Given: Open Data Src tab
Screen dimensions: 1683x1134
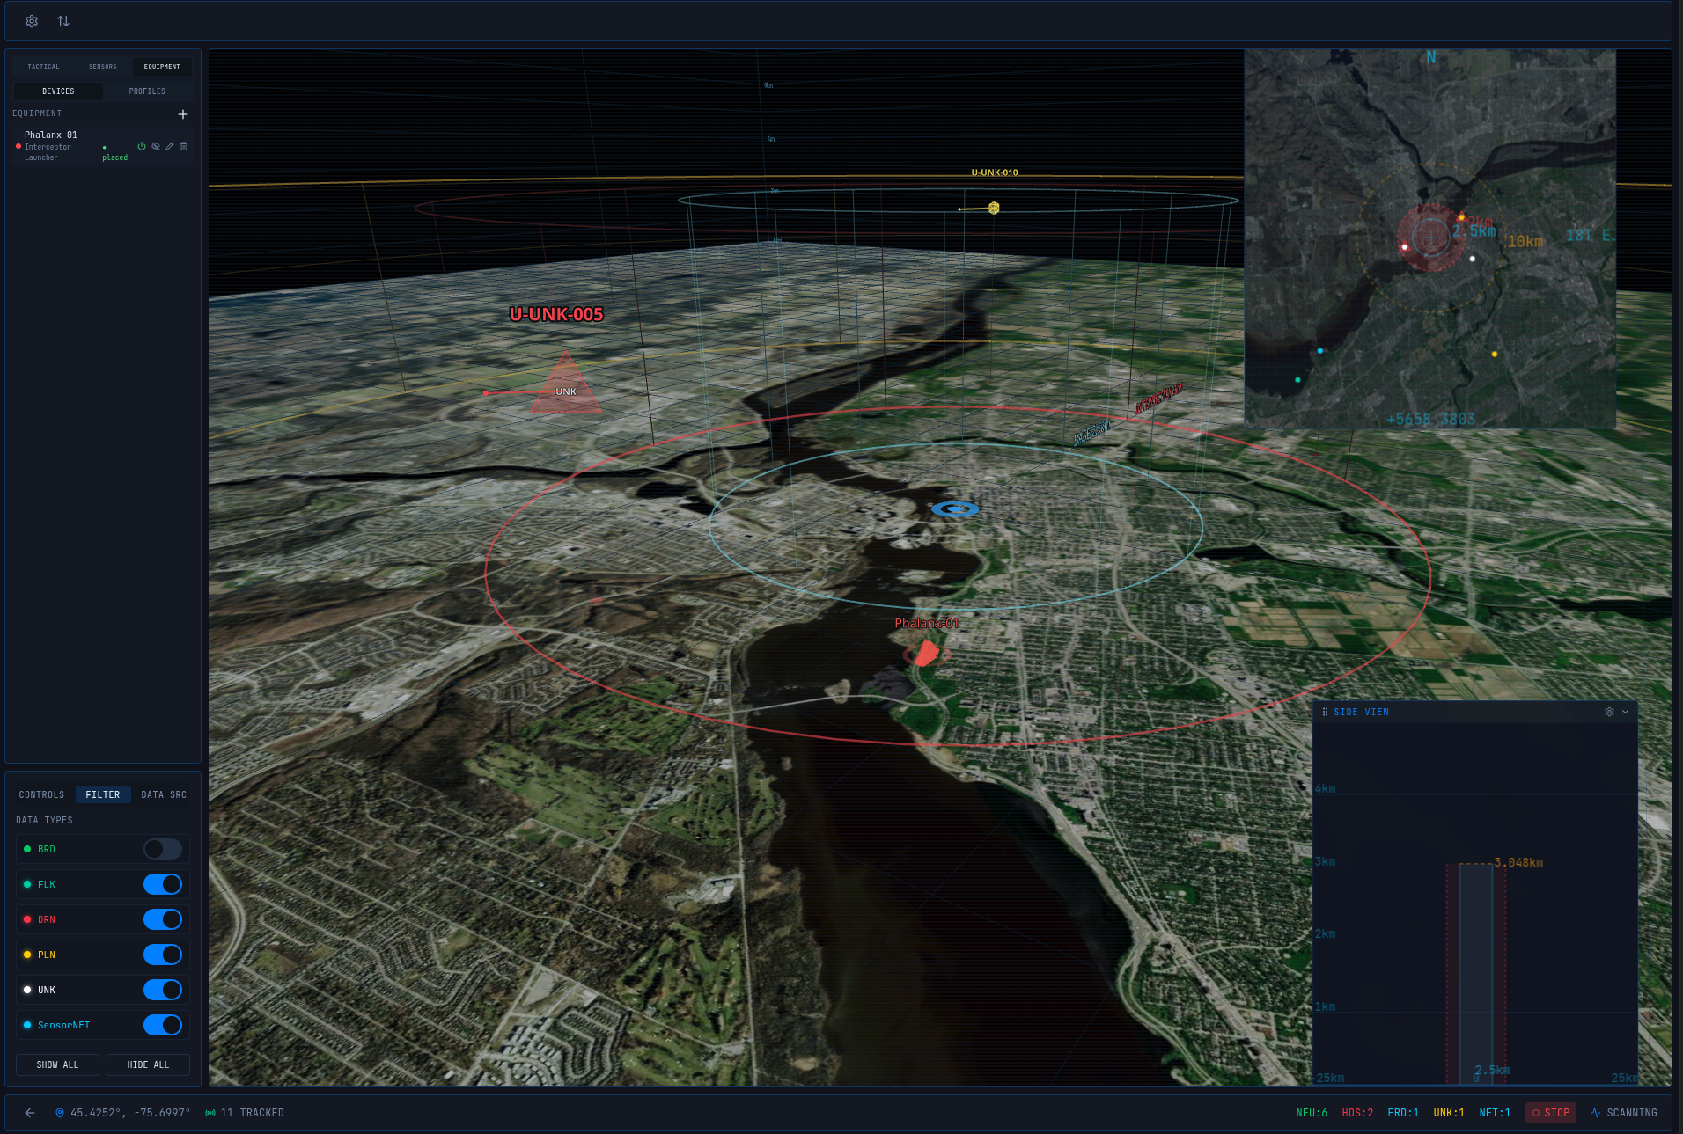Looking at the screenshot, I should point(164,794).
